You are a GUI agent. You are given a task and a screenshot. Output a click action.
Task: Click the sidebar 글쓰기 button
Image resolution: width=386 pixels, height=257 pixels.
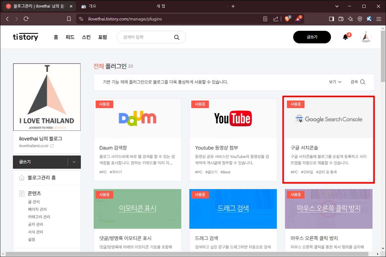click(x=40, y=162)
